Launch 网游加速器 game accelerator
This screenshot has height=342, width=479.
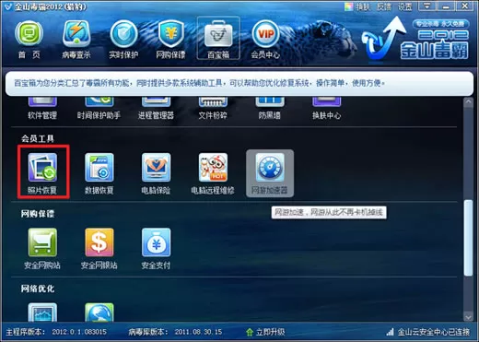(270, 173)
